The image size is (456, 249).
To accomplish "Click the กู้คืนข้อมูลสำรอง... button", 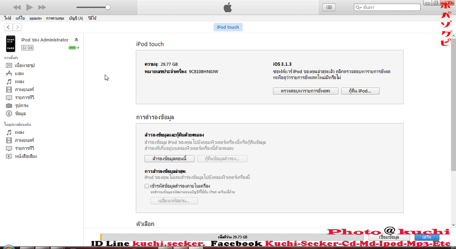I will (222, 159).
